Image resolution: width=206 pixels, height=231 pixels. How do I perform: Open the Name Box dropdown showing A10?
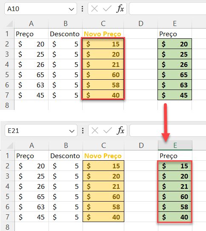click(x=72, y=9)
